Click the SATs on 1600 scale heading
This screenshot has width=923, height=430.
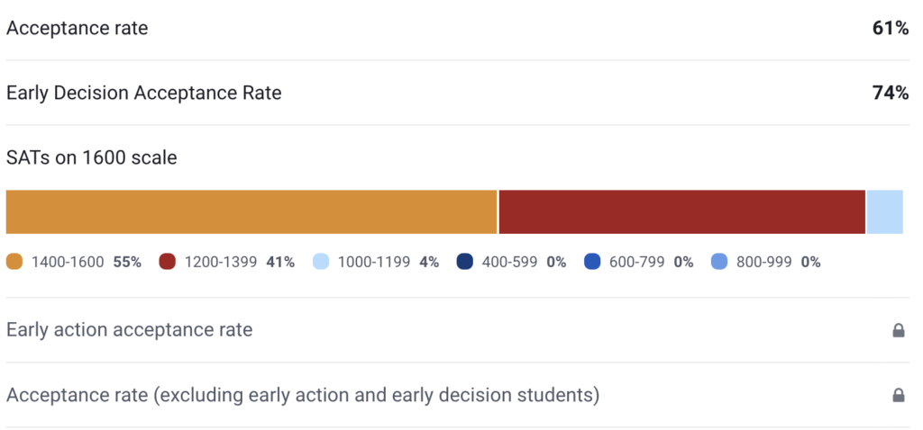[x=92, y=157]
